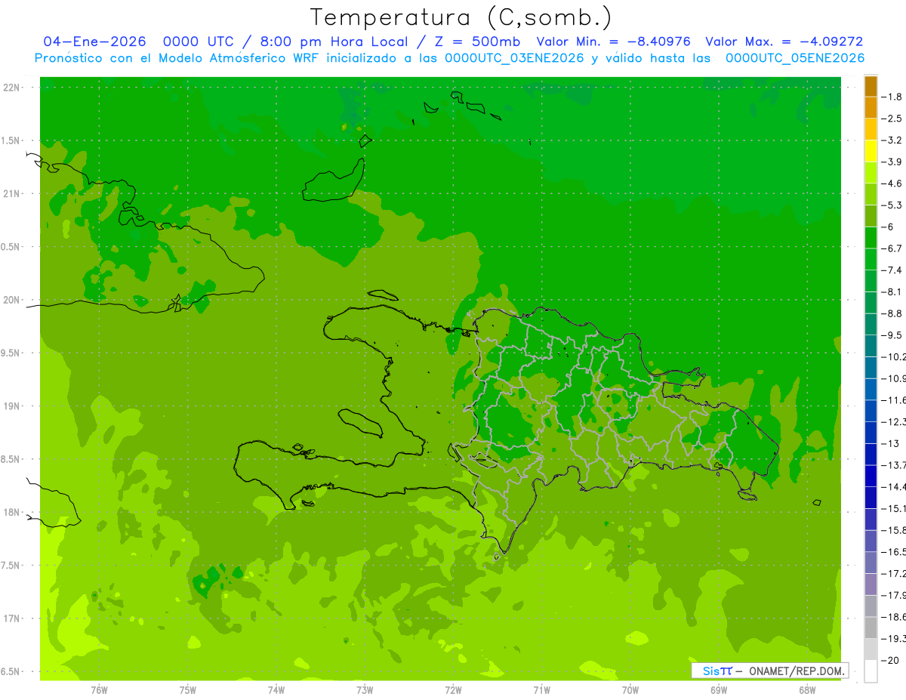Click the '17N' latitude axis label
Image resolution: width=906 pixels, height=700 pixels.
click(x=12, y=618)
